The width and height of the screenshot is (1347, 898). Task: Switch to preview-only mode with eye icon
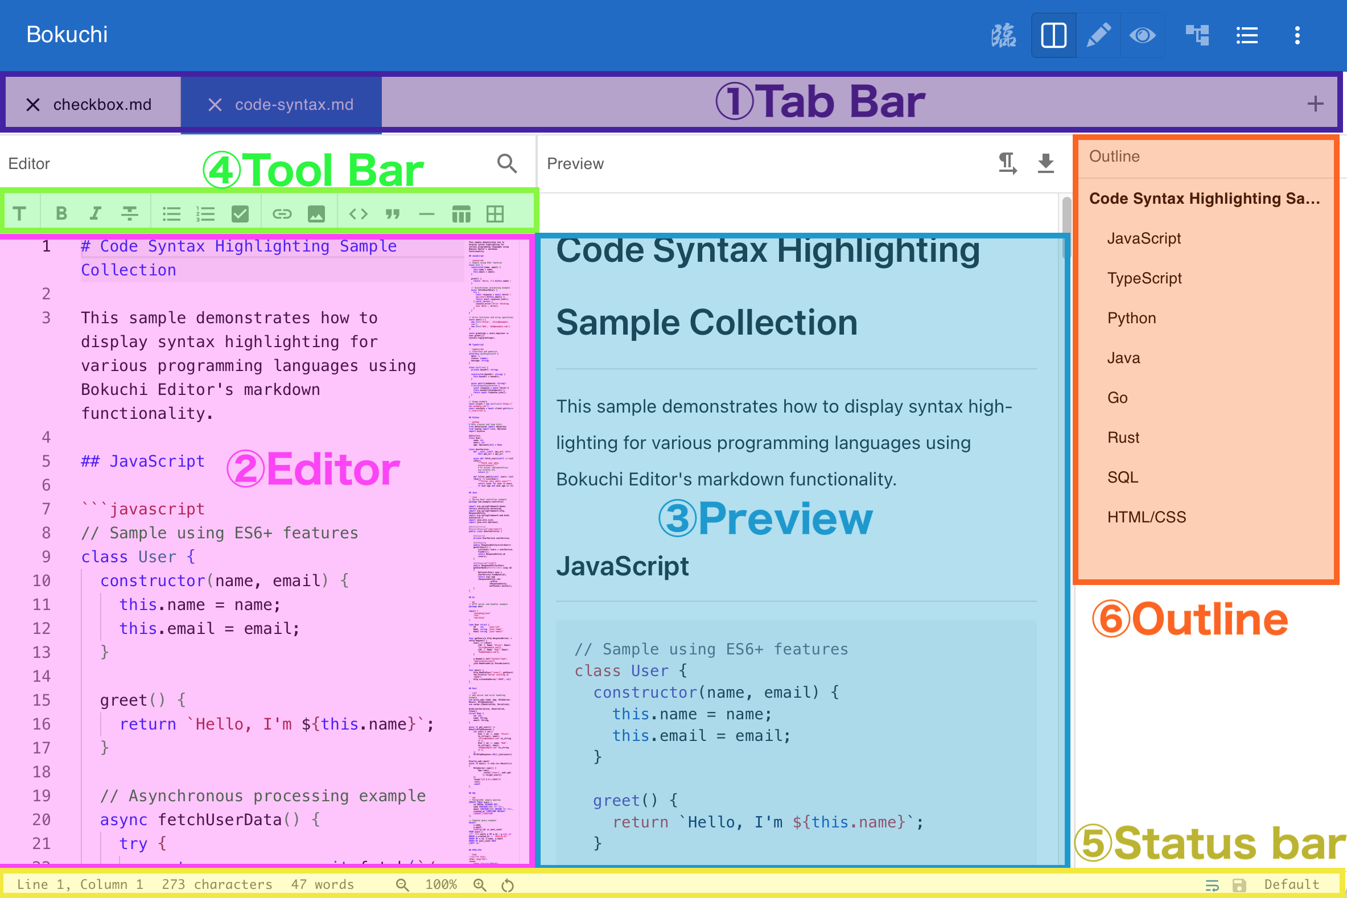click(x=1143, y=35)
